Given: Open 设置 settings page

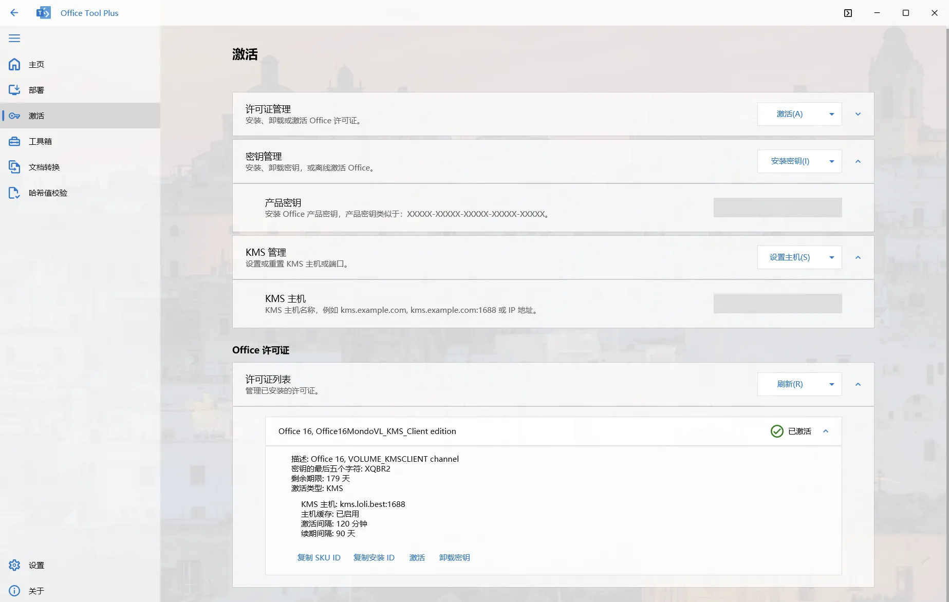Looking at the screenshot, I should [x=36, y=566].
